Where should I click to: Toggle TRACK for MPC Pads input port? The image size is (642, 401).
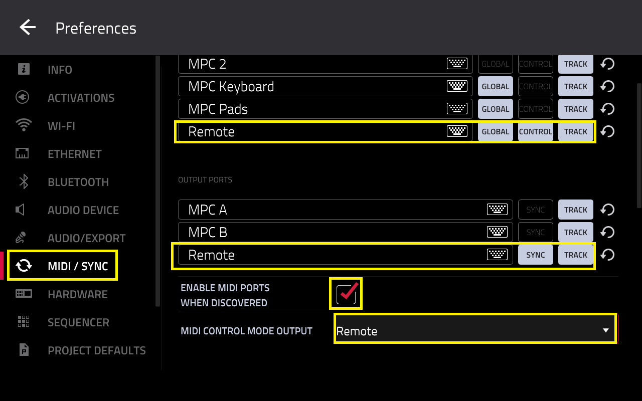point(576,109)
